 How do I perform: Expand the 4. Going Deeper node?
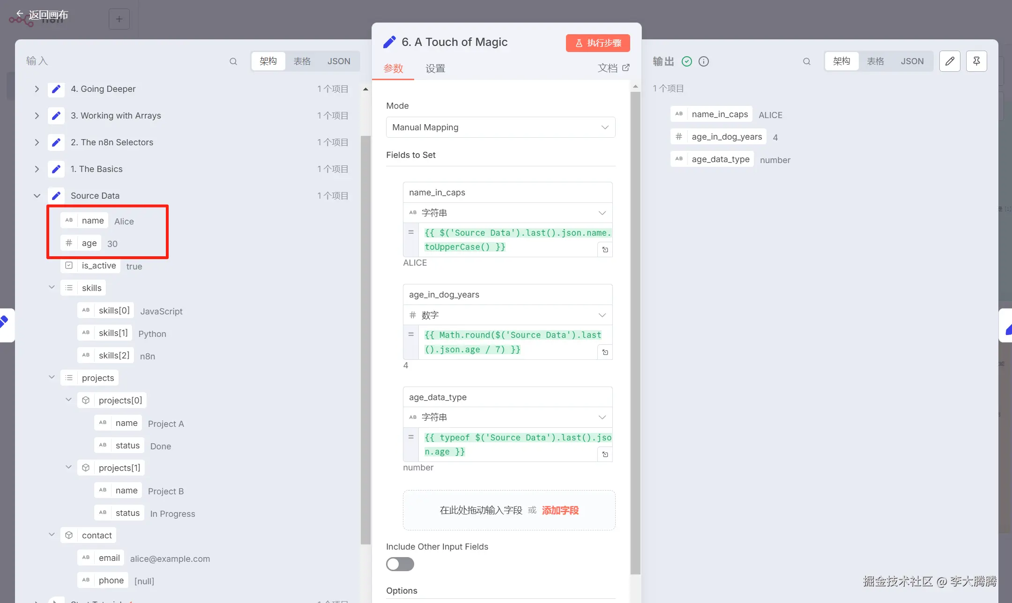(x=37, y=89)
